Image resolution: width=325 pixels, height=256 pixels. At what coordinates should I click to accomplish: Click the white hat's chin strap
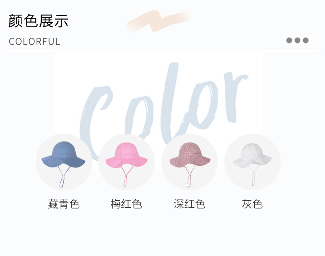[253, 175]
